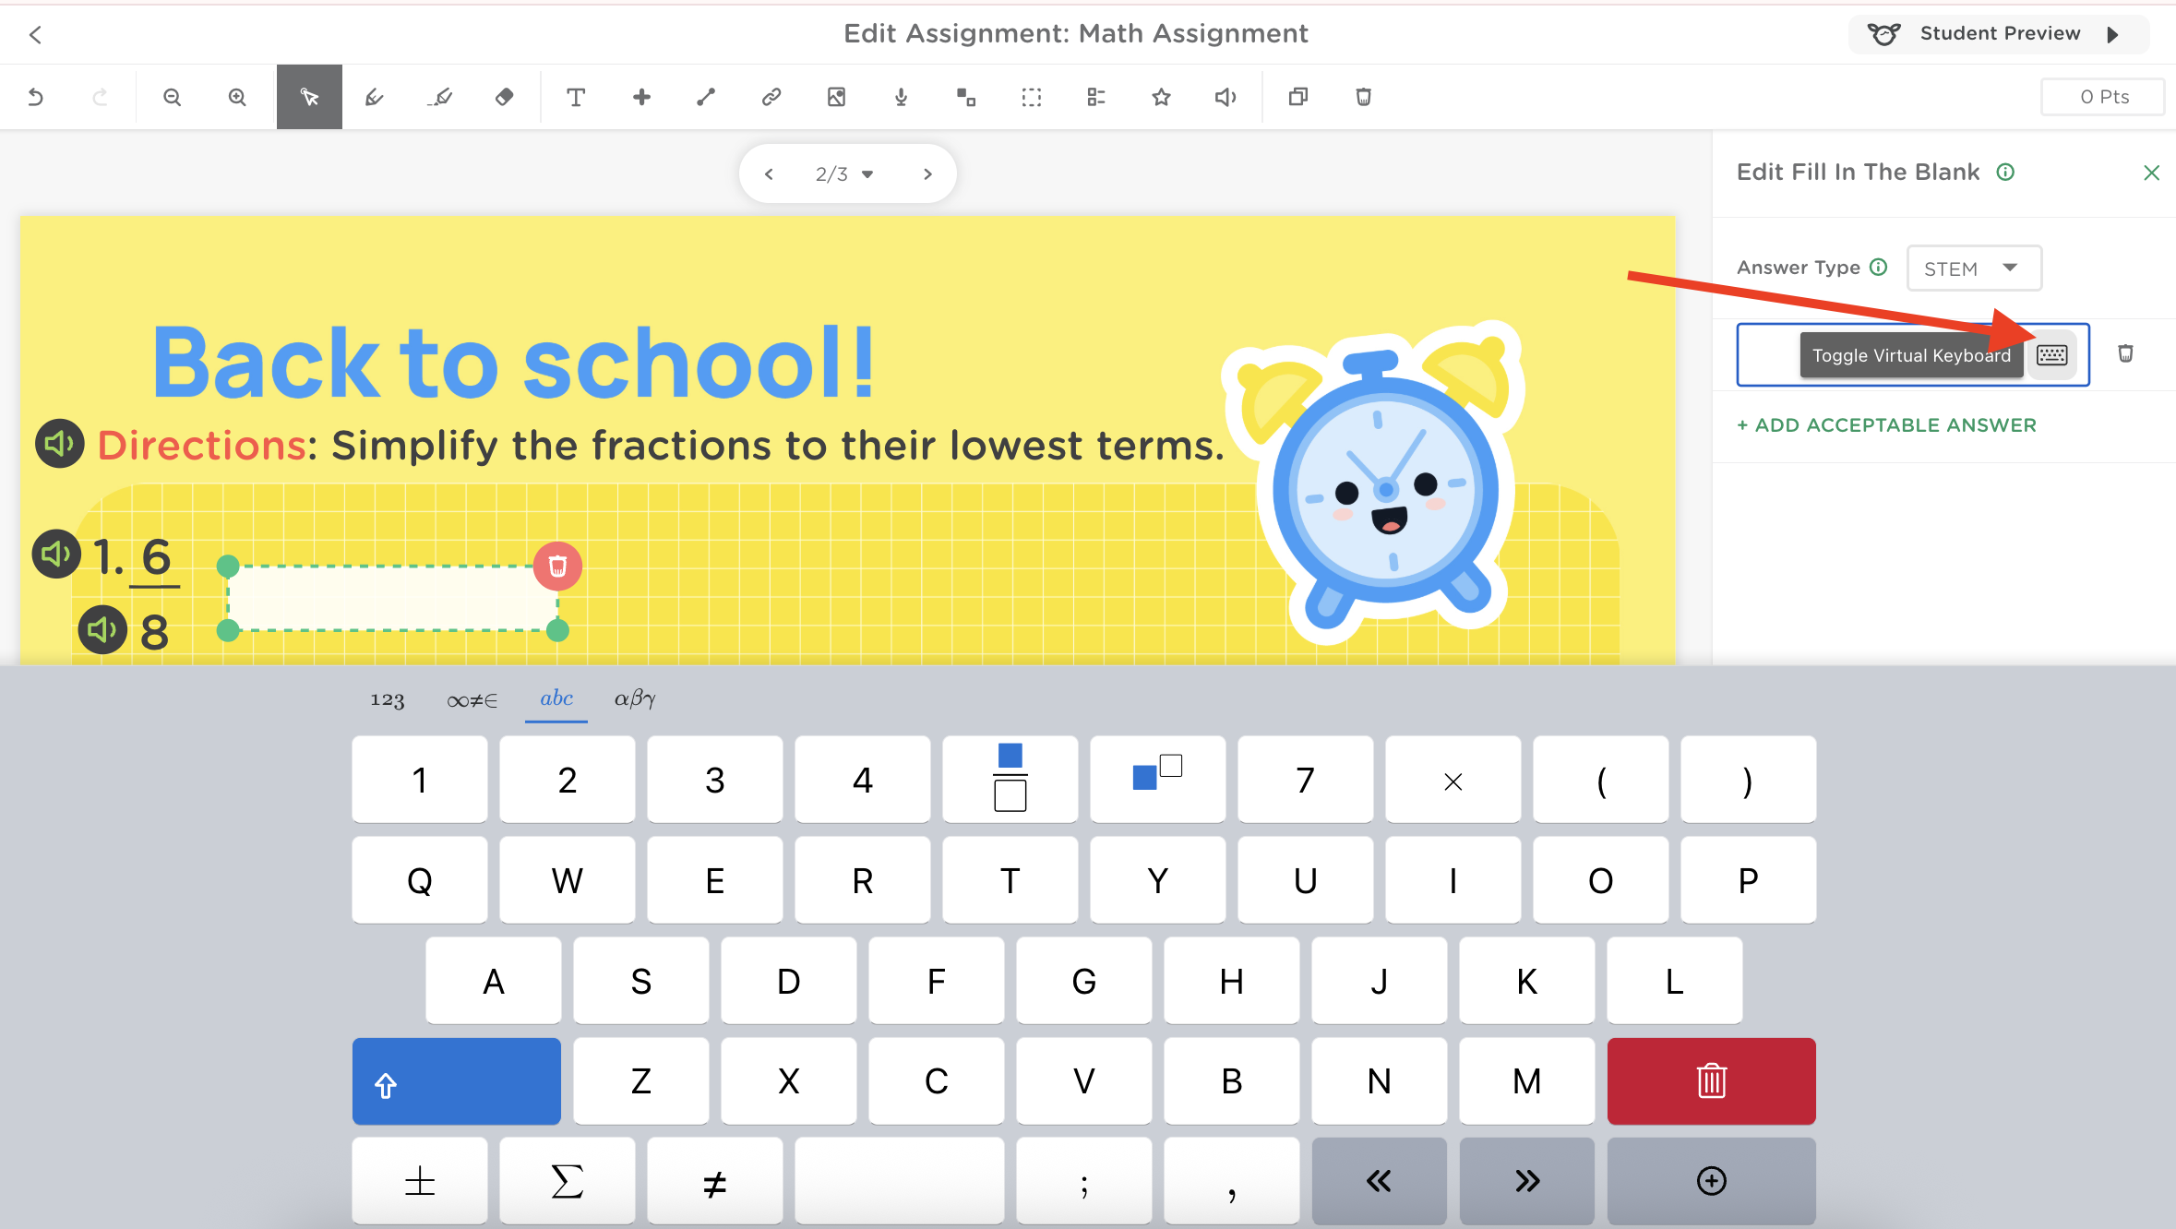
Task: Click the Image insert icon
Action: [x=836, y=97]
